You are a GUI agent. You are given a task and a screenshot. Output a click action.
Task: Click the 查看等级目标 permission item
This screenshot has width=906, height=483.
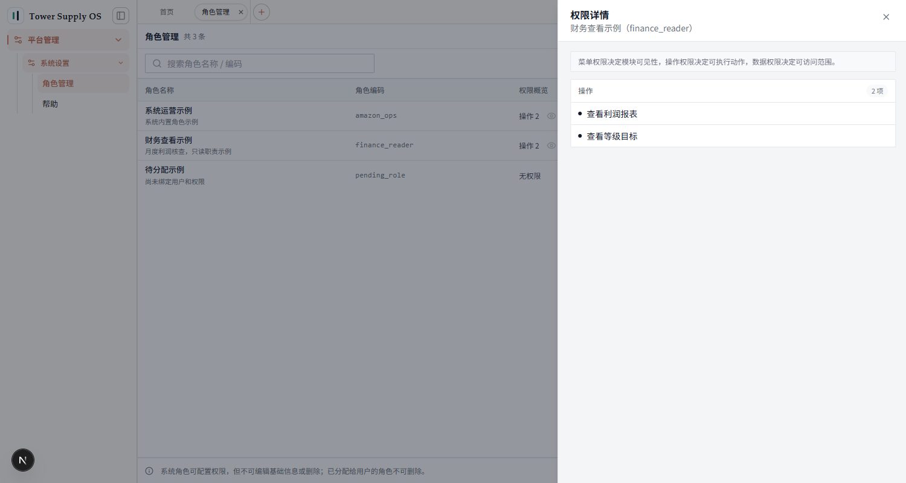point(733,136)
